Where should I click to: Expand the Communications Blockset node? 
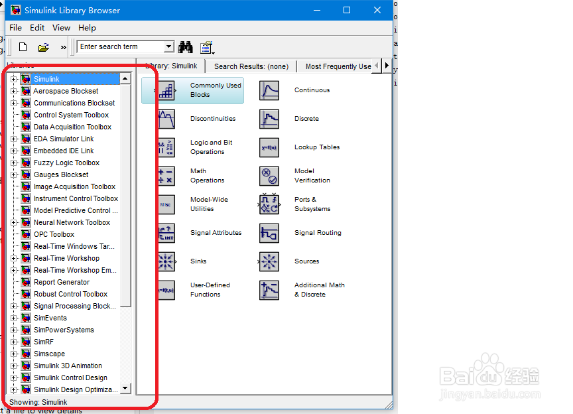click(x=13, y=103)
